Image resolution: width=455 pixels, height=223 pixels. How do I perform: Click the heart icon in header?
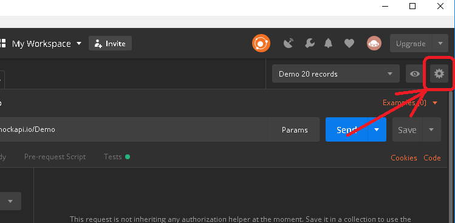349,44
